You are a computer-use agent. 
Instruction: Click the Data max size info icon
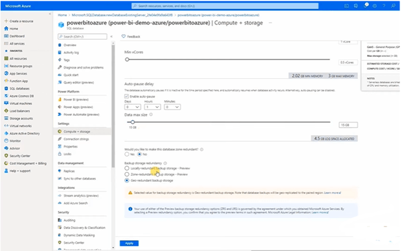pos(151,115)
